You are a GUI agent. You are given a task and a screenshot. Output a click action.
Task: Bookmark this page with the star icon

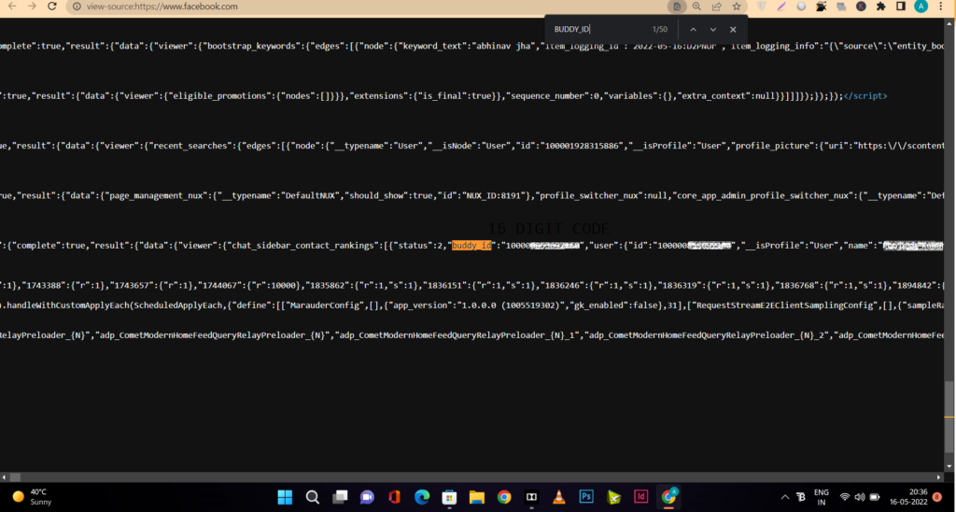click(737, 7)
